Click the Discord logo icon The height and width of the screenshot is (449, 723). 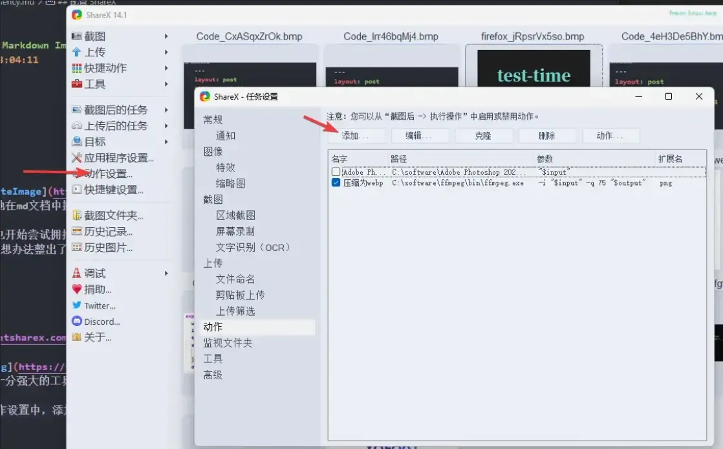pyautogui.click(x=77, y=322)
